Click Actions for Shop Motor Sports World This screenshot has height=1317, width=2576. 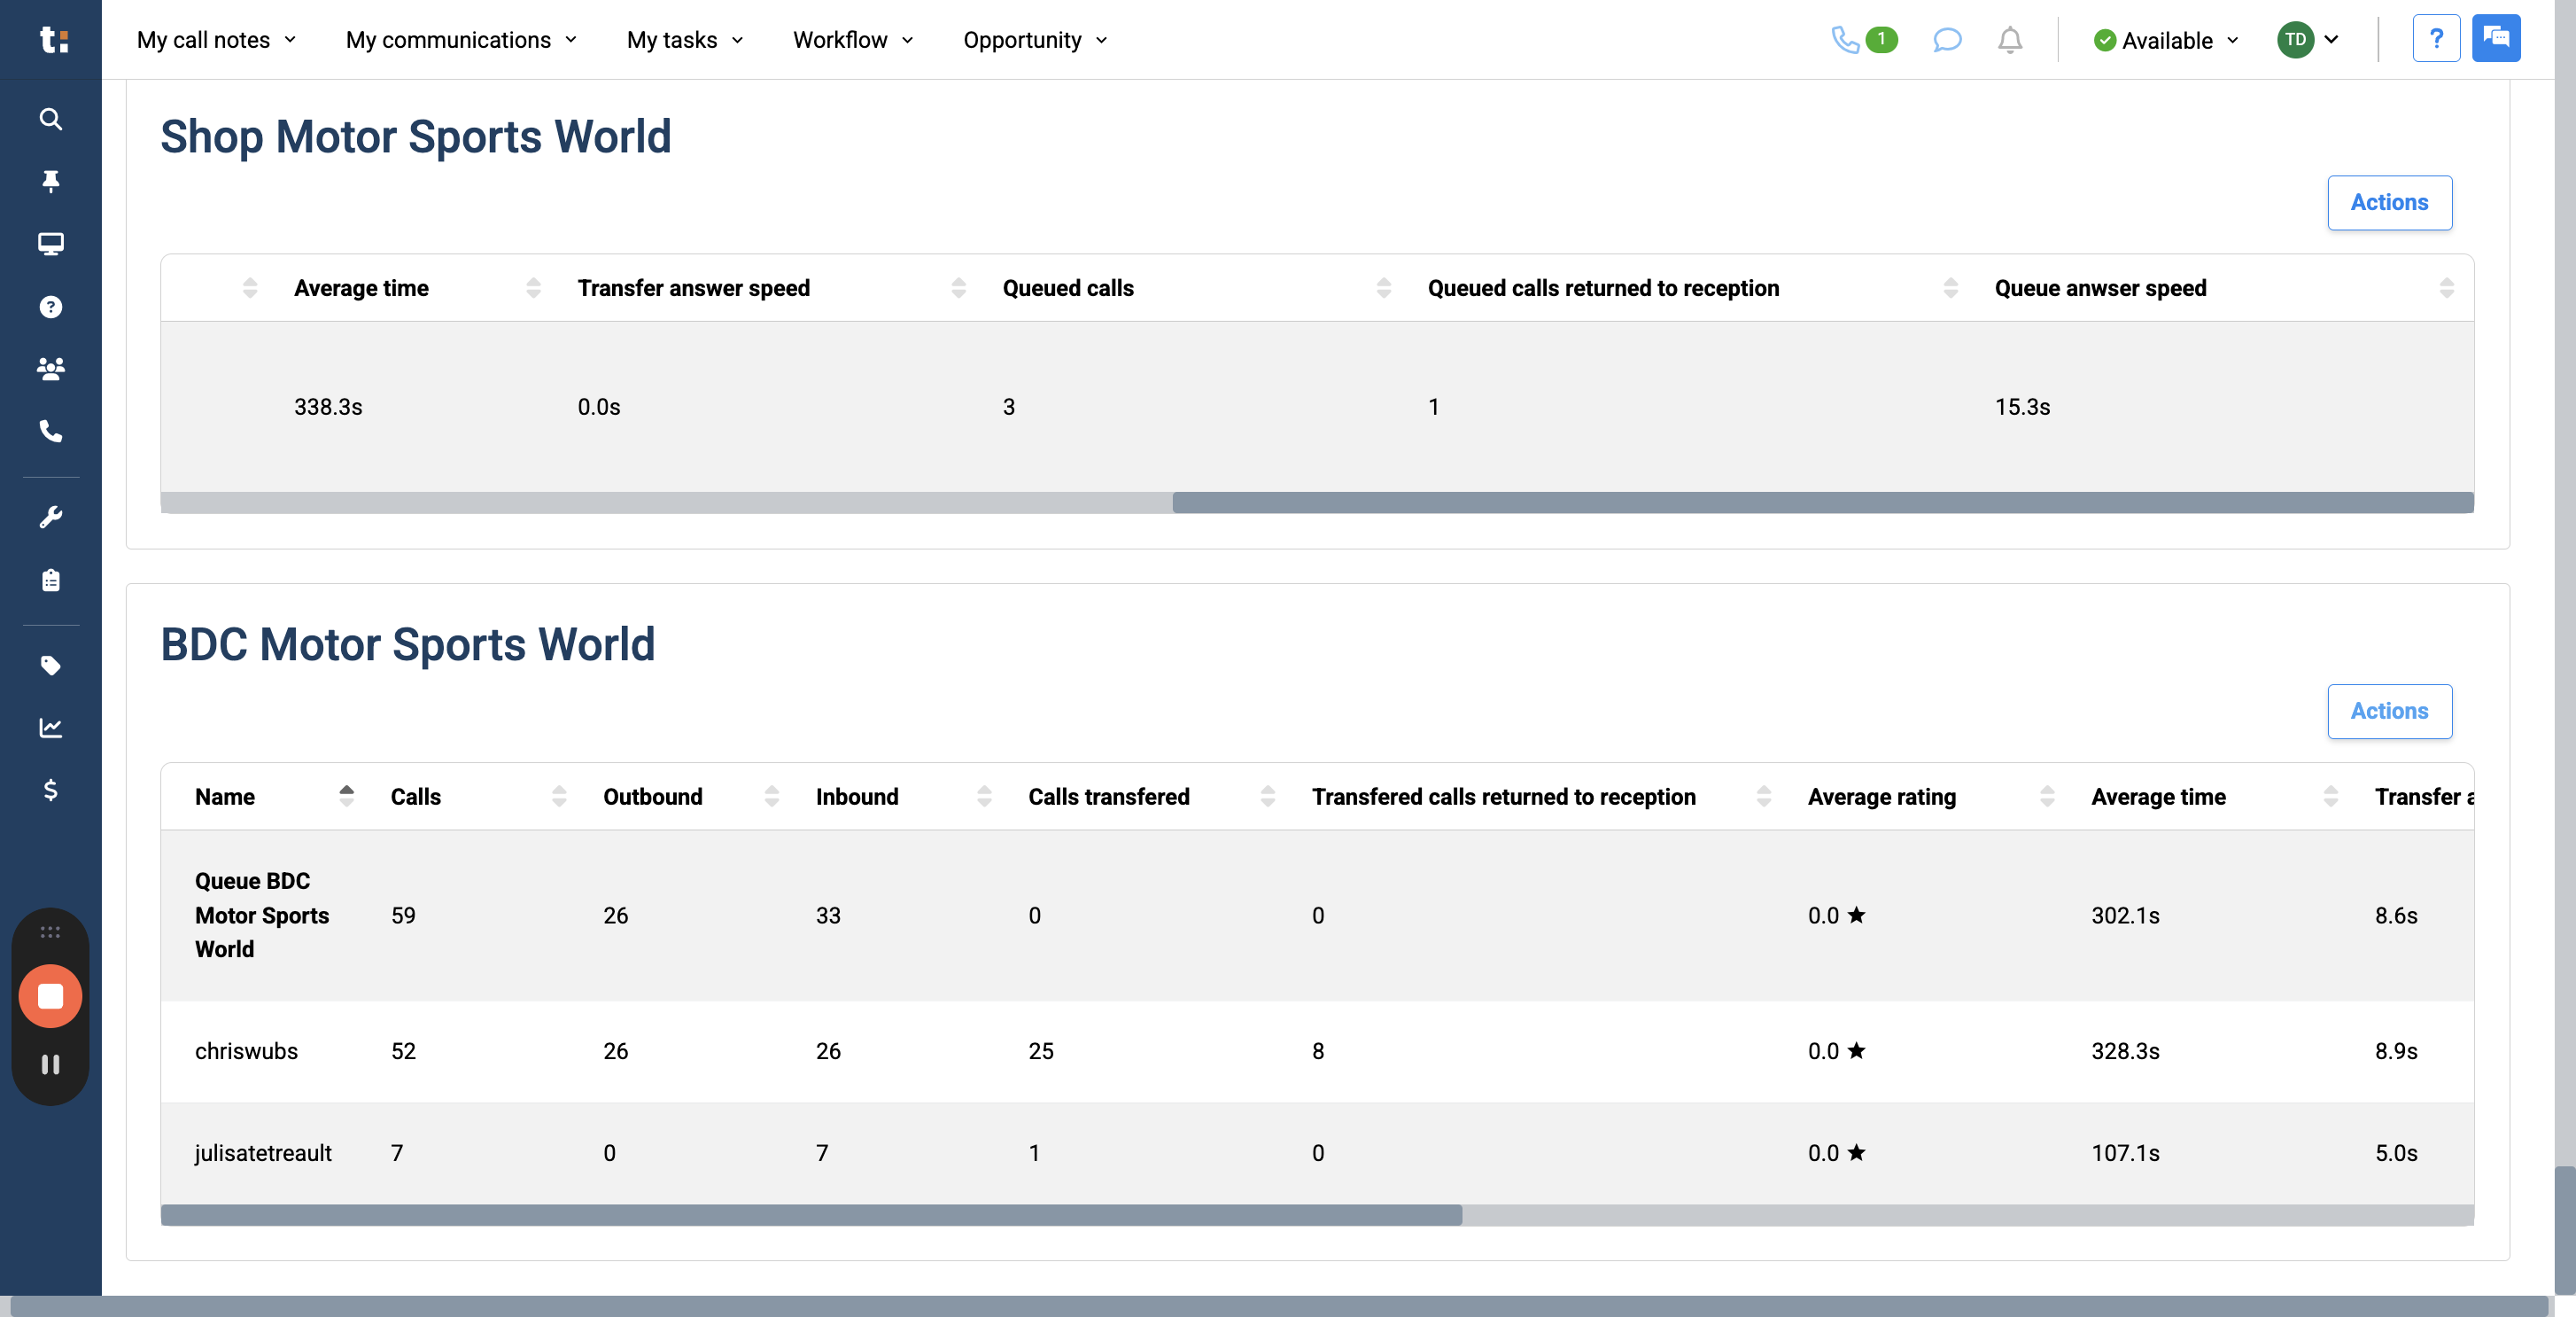click(2390, 202)
